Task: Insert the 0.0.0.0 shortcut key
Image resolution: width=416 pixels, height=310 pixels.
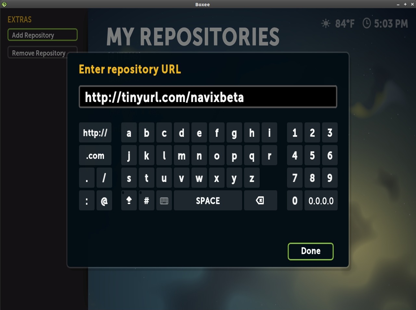Action: (x=321, y=200)
